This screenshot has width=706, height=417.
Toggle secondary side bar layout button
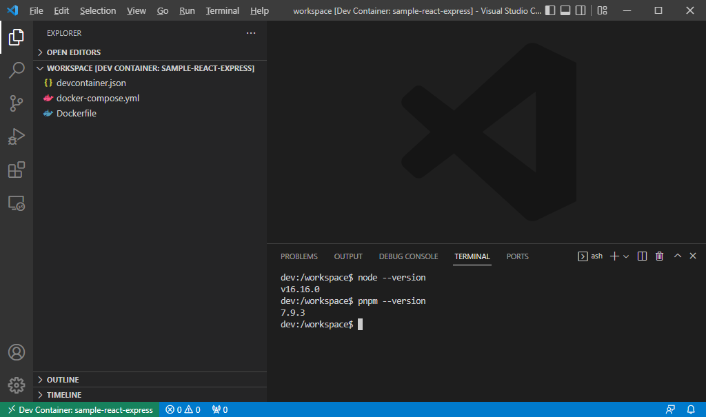pyautogui.click(x=581, y=10)
